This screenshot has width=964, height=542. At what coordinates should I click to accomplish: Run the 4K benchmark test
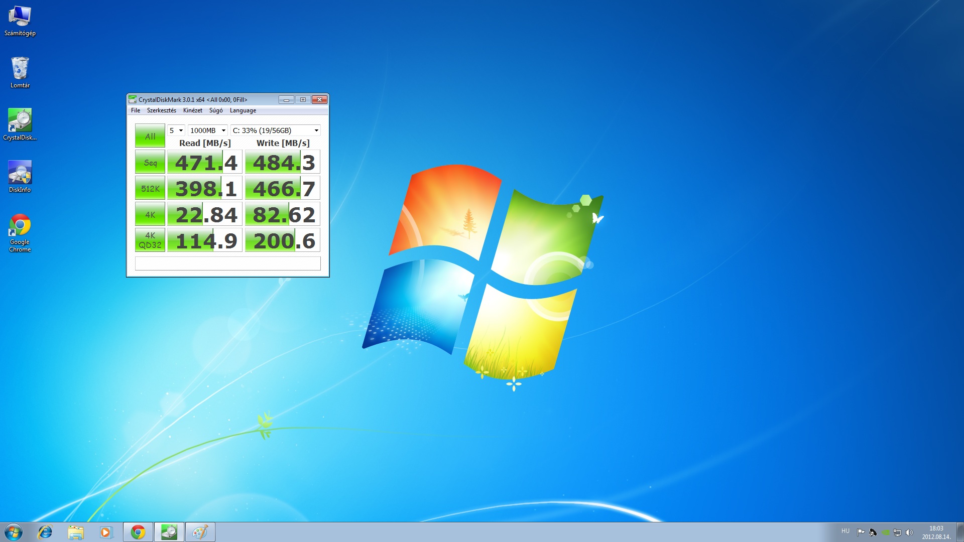click(x=150, y=214)
